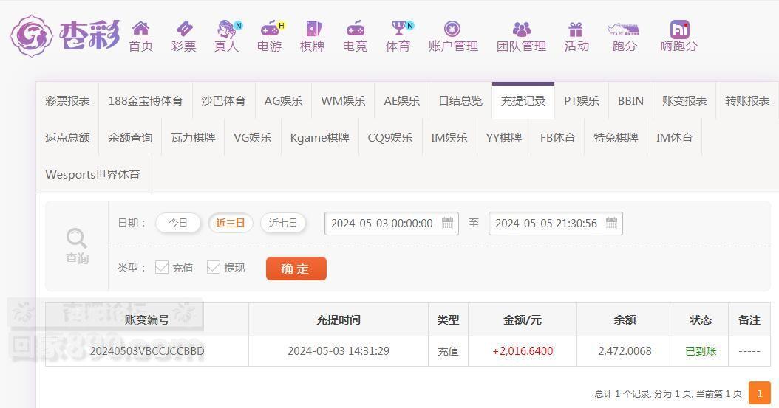Switch to the WM娱乐 tab
The image size is (779, 408).
click(x=343, y=100)
